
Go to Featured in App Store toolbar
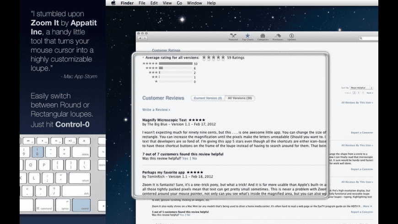233,37
